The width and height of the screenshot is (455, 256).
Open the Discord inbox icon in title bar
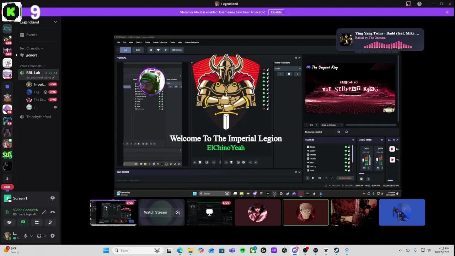[408, 4]
